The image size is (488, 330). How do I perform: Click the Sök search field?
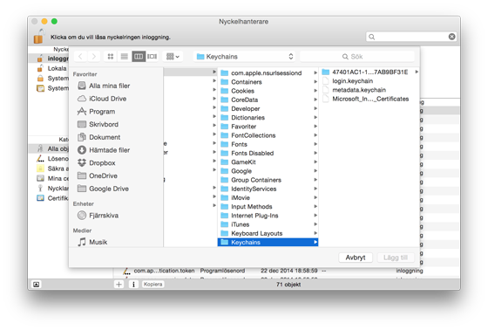pyautogui.click(x=357, y=57)
